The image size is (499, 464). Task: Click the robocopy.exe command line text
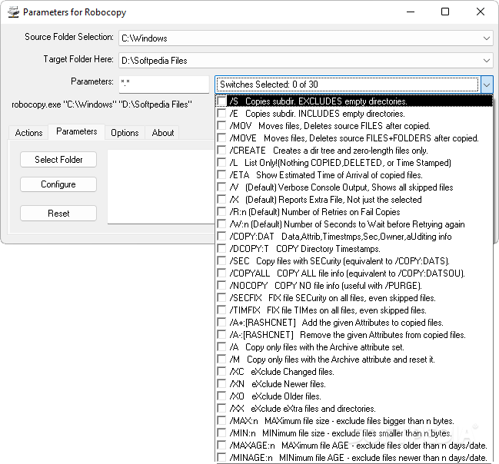[101, 104]
